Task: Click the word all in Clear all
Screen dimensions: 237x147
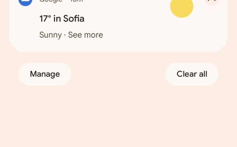Action: pos(203,74)
